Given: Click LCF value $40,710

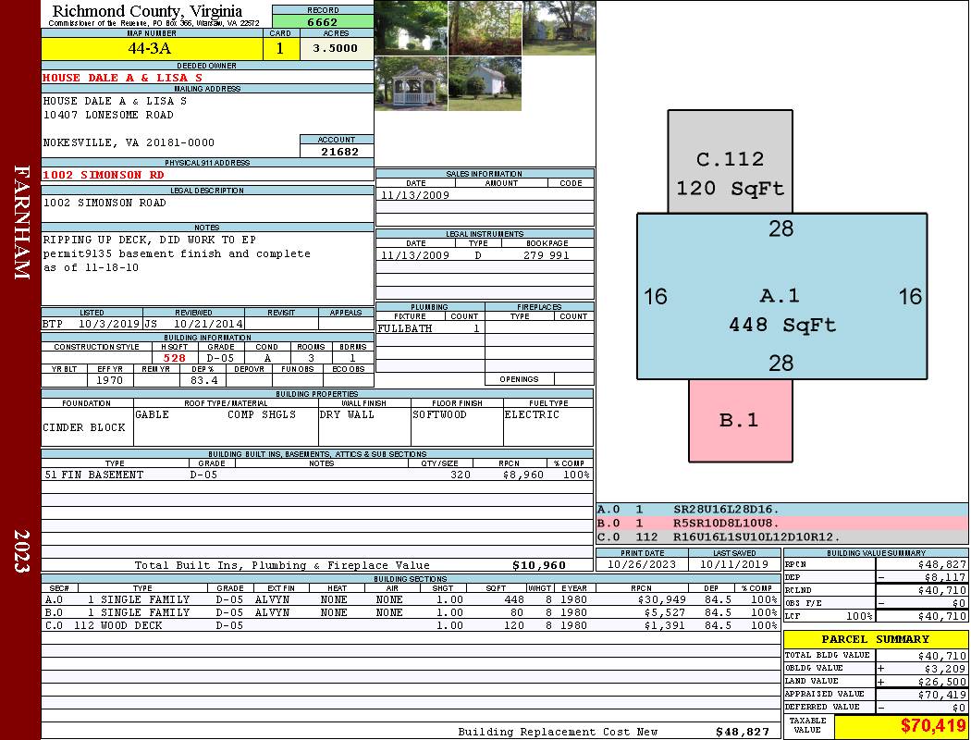Looking at the screenshot, I should point(942,616).
